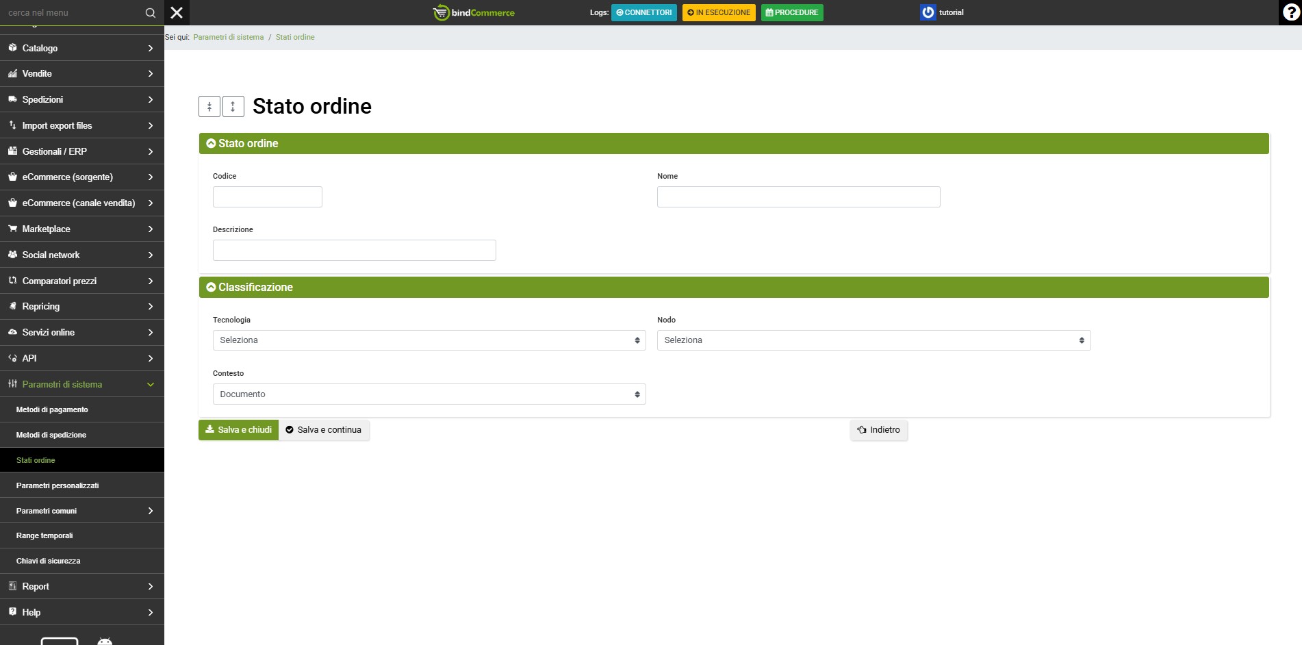Open the Tecnologia dropdown
The image size is (1302, 645).
click(429, 340)
